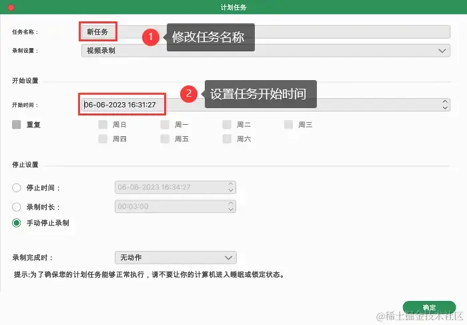Click the recording duration up stepper arrow
467x325 pixels.
click(x=231, y=203)
